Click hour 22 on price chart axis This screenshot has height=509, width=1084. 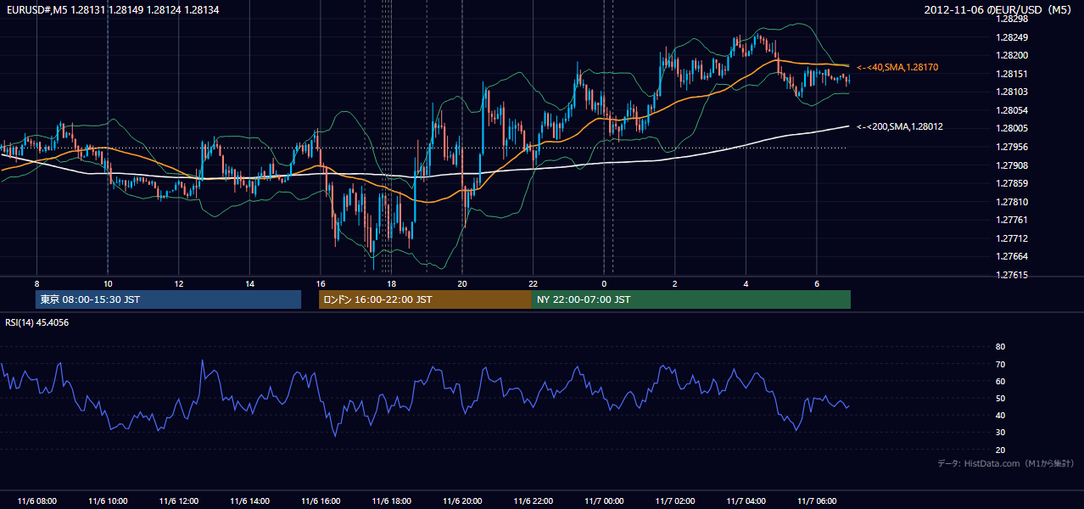533,283
